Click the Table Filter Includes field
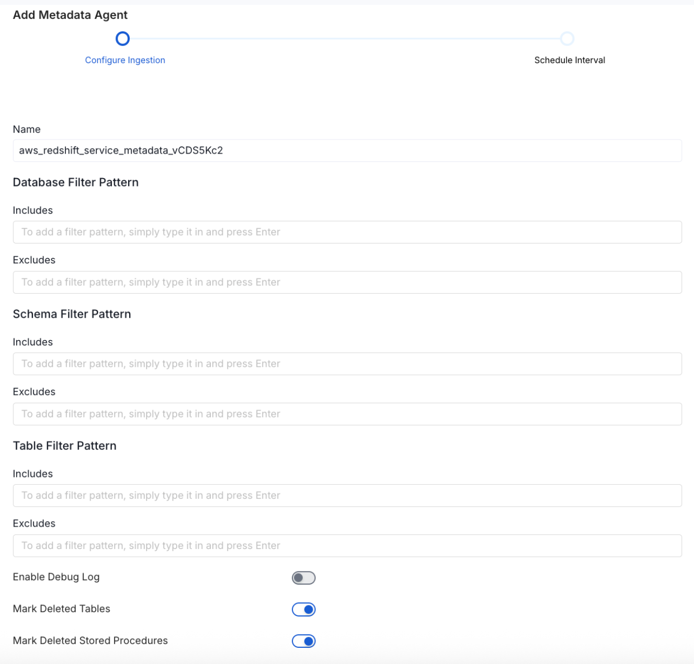The image size is (694, 664). pos(347,495)
